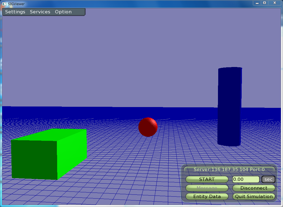The width and height of the screenshot is (283, 207).
Task: Toggle the sec time unit button
Action: (268, 179)
